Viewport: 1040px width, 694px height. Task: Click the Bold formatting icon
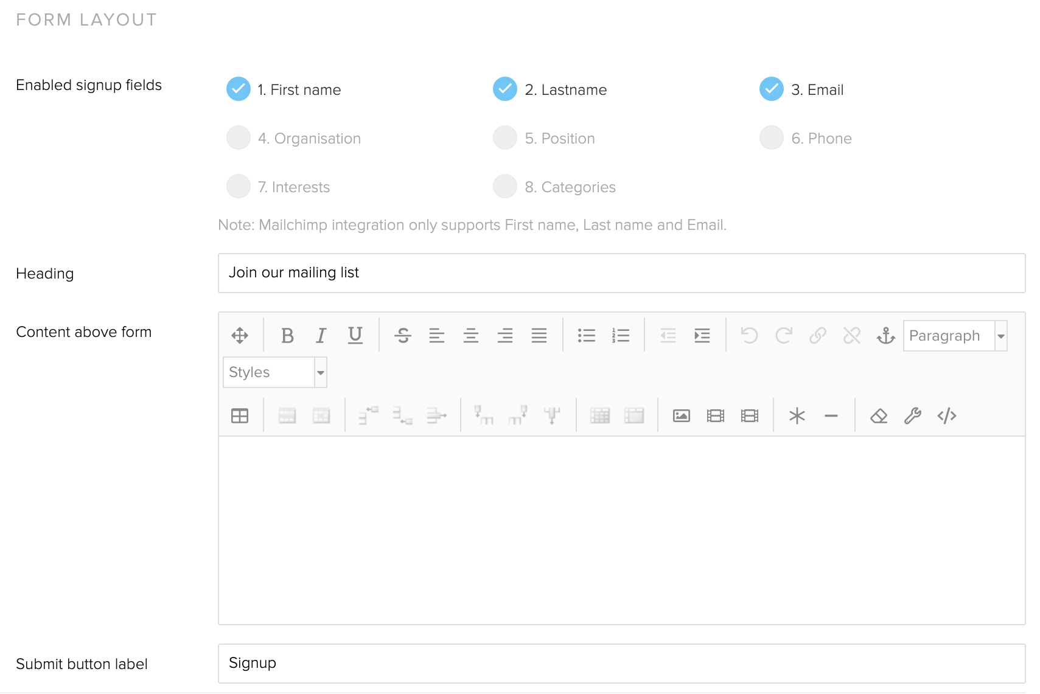287,335
